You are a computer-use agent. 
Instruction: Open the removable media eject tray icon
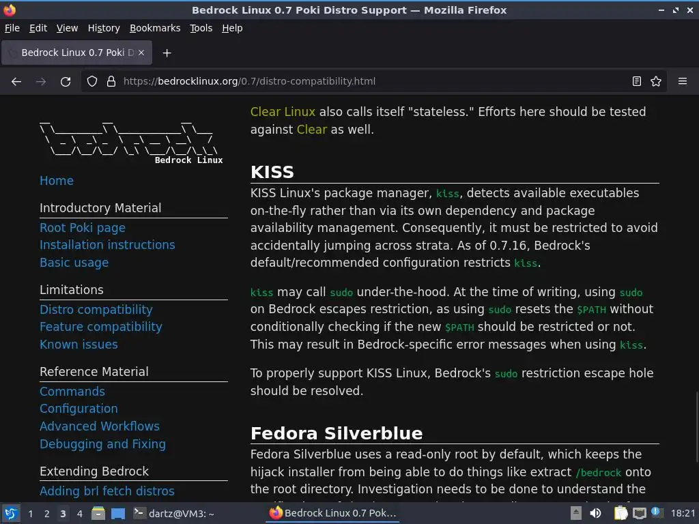pyautogui.click(x=576, y=513)
